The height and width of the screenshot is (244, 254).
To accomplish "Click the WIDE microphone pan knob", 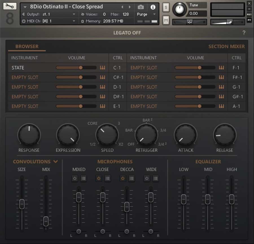I will pyautogui.click(x=151, y=231).
